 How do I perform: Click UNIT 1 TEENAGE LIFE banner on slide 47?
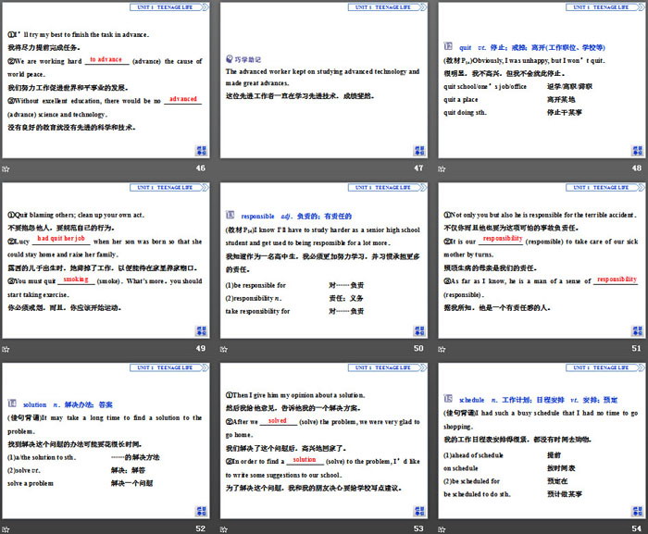coord(387,7)
